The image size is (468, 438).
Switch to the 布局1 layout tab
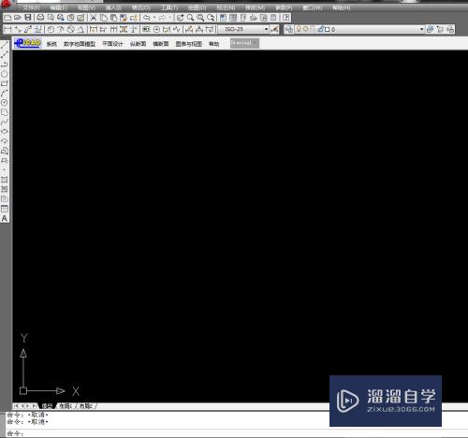(x=66, y=406)
